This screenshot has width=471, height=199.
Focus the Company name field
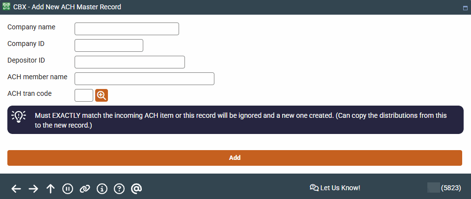[x=127, y=29]
